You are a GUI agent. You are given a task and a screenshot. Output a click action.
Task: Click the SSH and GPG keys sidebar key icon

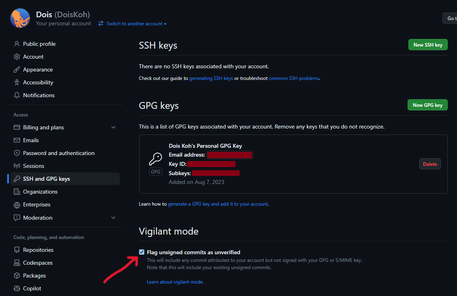click(17, 179)
